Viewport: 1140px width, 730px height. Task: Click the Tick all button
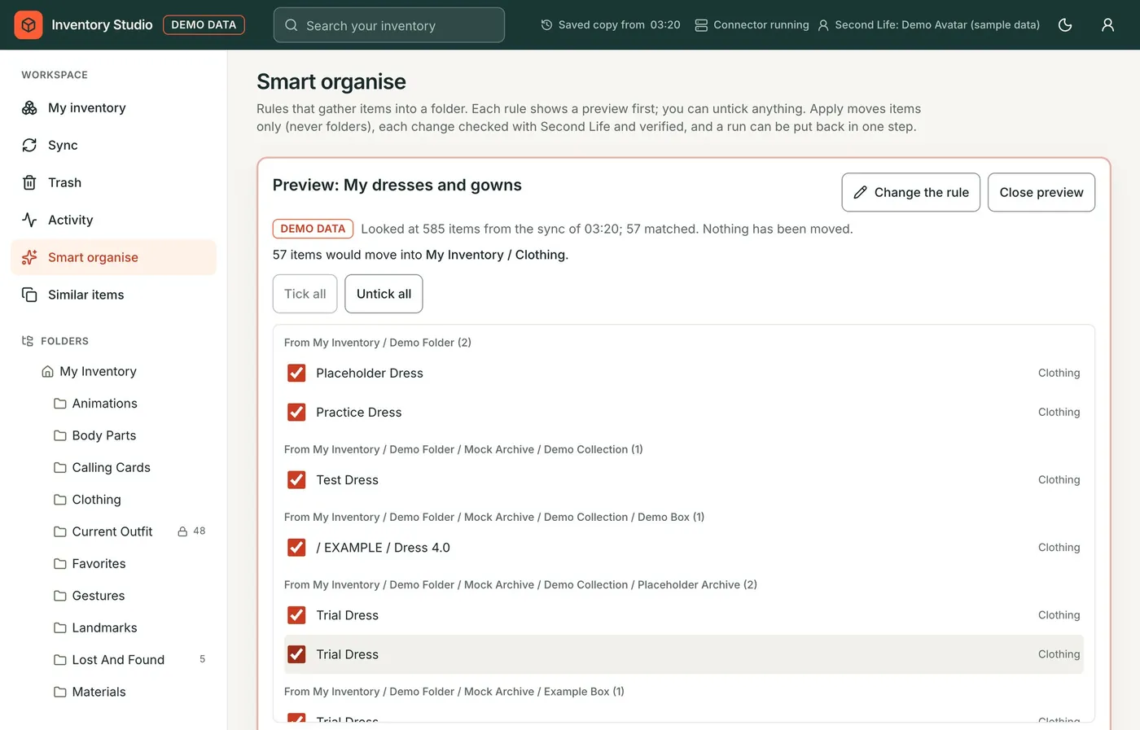(x=305, y=294)
